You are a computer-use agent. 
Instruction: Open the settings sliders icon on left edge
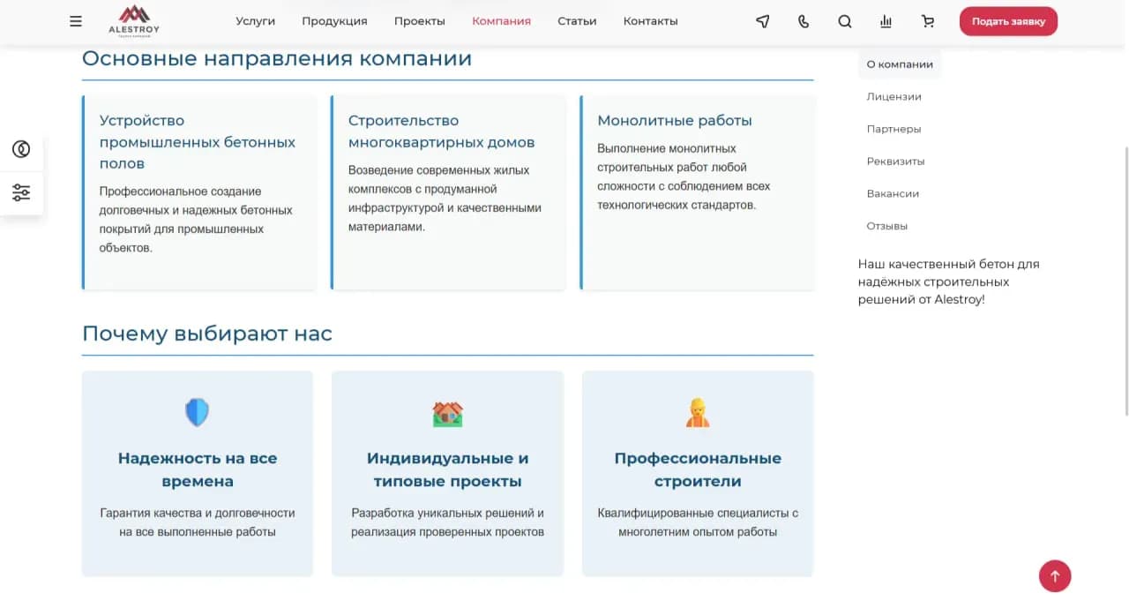21,192
